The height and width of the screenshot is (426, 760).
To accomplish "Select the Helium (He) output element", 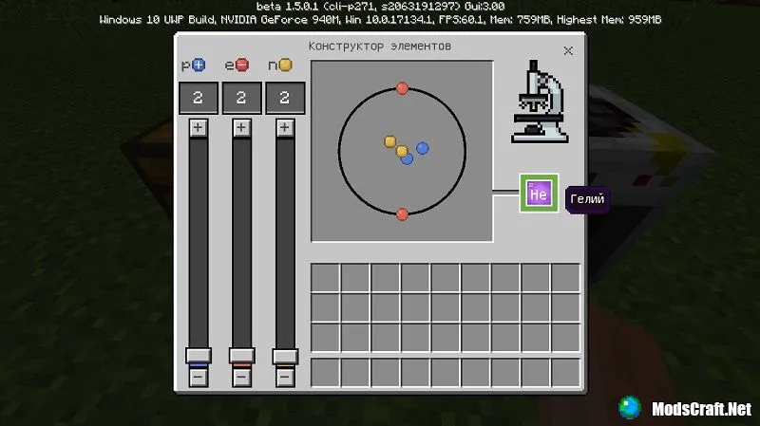I will coord(539,194).
